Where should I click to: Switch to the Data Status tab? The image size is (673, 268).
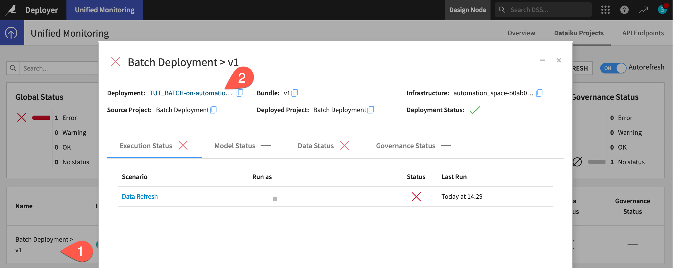pyautogui.click(x=324, y=146)
